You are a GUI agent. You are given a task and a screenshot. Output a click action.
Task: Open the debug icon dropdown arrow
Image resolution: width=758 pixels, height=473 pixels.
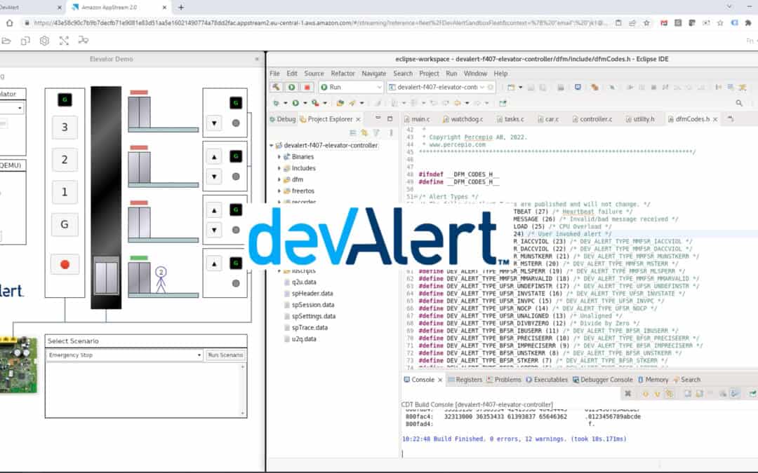click(x=285, y=103)
